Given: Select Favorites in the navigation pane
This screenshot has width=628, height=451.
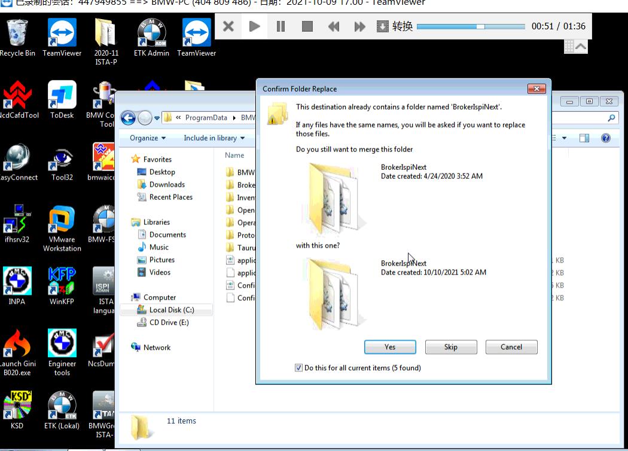Looking at the screenshot, I should pyautogui.click(x=157, y=160).
